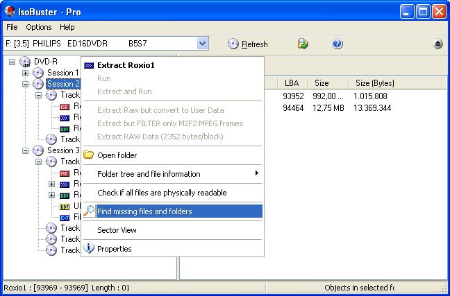Sort by the LBA column header
450x296 pixels.
click(x=292, y=83)
